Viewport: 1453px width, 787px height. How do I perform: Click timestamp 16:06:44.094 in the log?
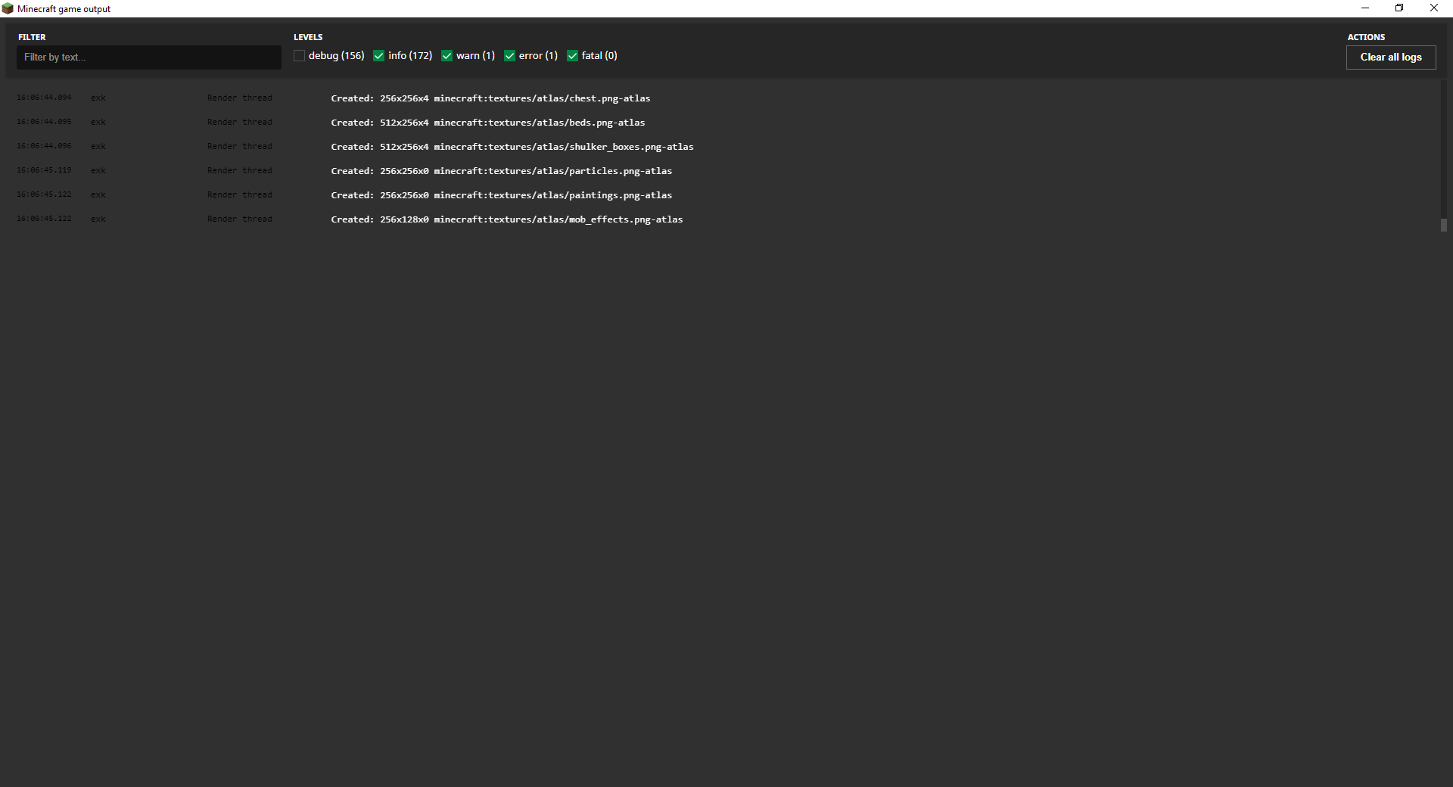point(44,98)
